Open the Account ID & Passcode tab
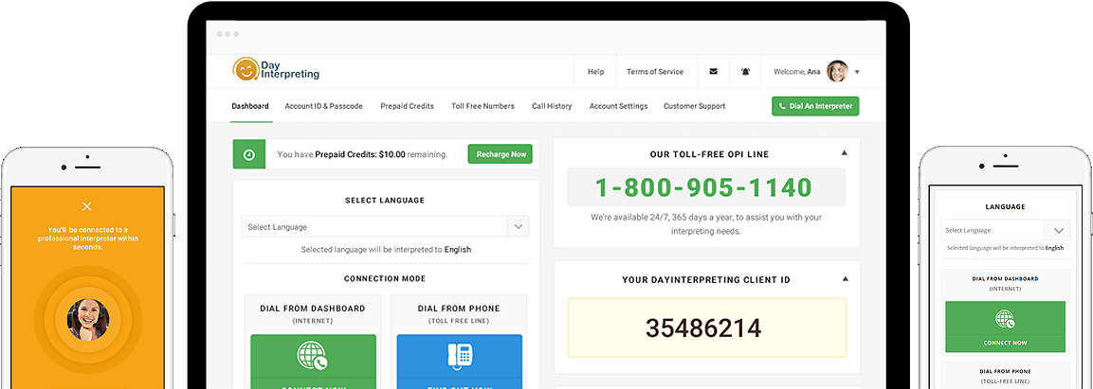The width and height of the screenshot is (1093, 389). tap(323, 106)
